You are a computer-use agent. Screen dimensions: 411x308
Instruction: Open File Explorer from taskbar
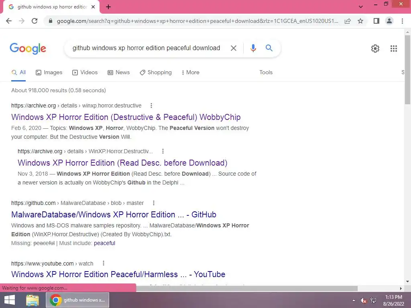pos(33,300)
